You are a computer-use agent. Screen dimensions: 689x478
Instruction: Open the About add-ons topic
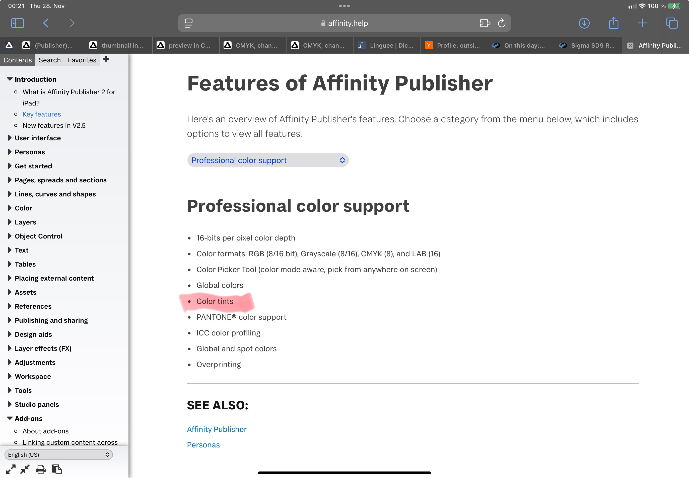(x=46, y=431)
